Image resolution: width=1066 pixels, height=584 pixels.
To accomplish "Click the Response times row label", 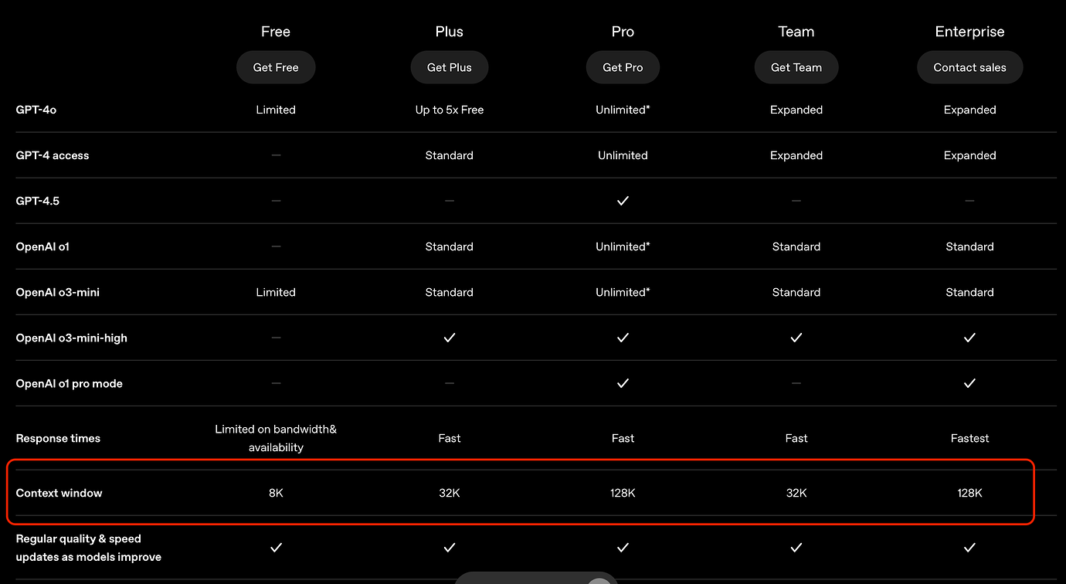I will [x=59, y=438].
